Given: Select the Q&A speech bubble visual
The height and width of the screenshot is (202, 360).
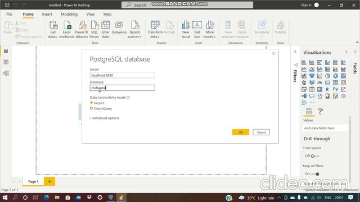Looking at the screenshot, I should tap(312, 96).
